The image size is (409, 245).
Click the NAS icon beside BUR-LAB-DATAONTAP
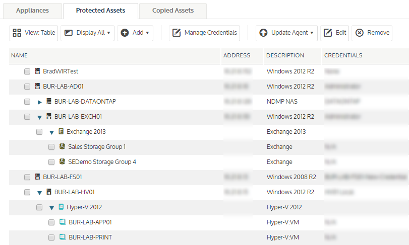(x=49, y=101)
